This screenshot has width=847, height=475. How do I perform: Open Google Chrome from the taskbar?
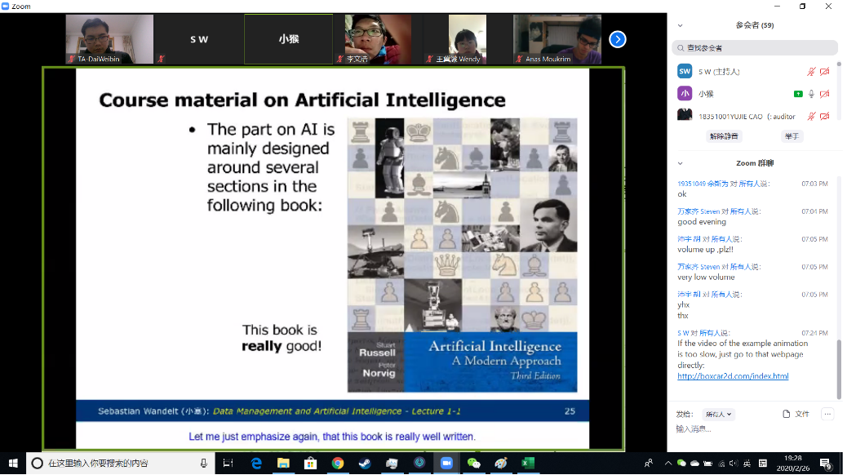(x=337, y=464)
